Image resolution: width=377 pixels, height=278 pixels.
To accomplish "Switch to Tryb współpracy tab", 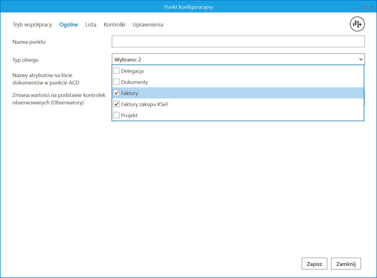I will point(32,25).
